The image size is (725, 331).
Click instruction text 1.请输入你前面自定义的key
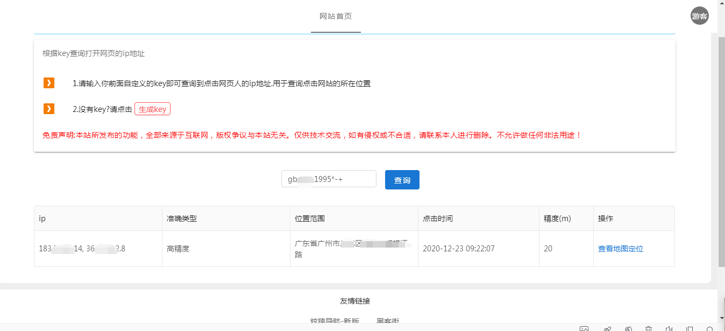tap(222, 83)
